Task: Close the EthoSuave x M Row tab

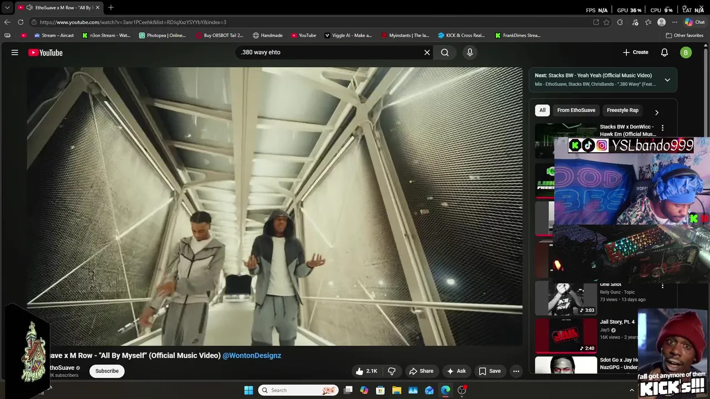Action: [x=97, y=8]
